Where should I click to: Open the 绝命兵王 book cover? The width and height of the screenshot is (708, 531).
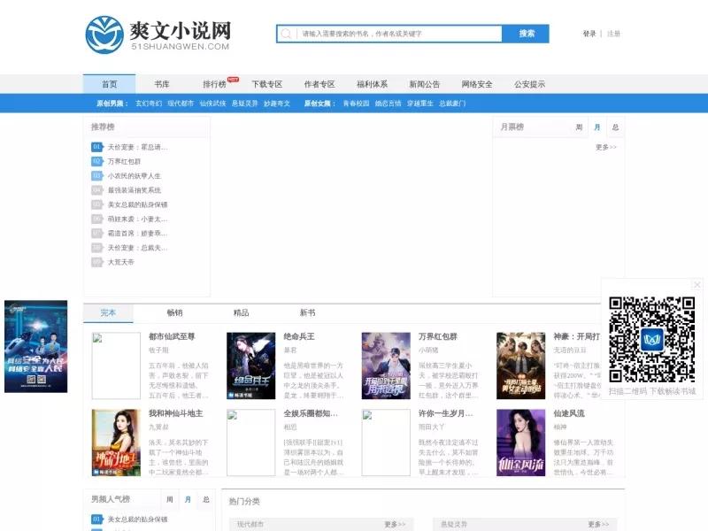(x=251, y=366)
